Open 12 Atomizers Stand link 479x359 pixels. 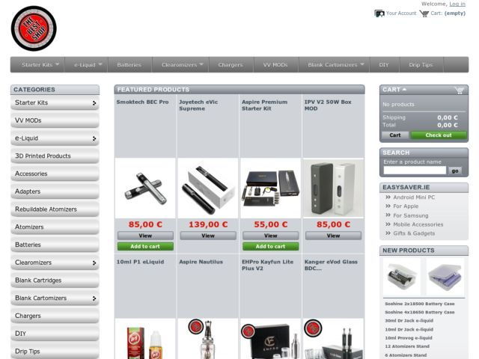pyautogui.click(x=407, y=346)
